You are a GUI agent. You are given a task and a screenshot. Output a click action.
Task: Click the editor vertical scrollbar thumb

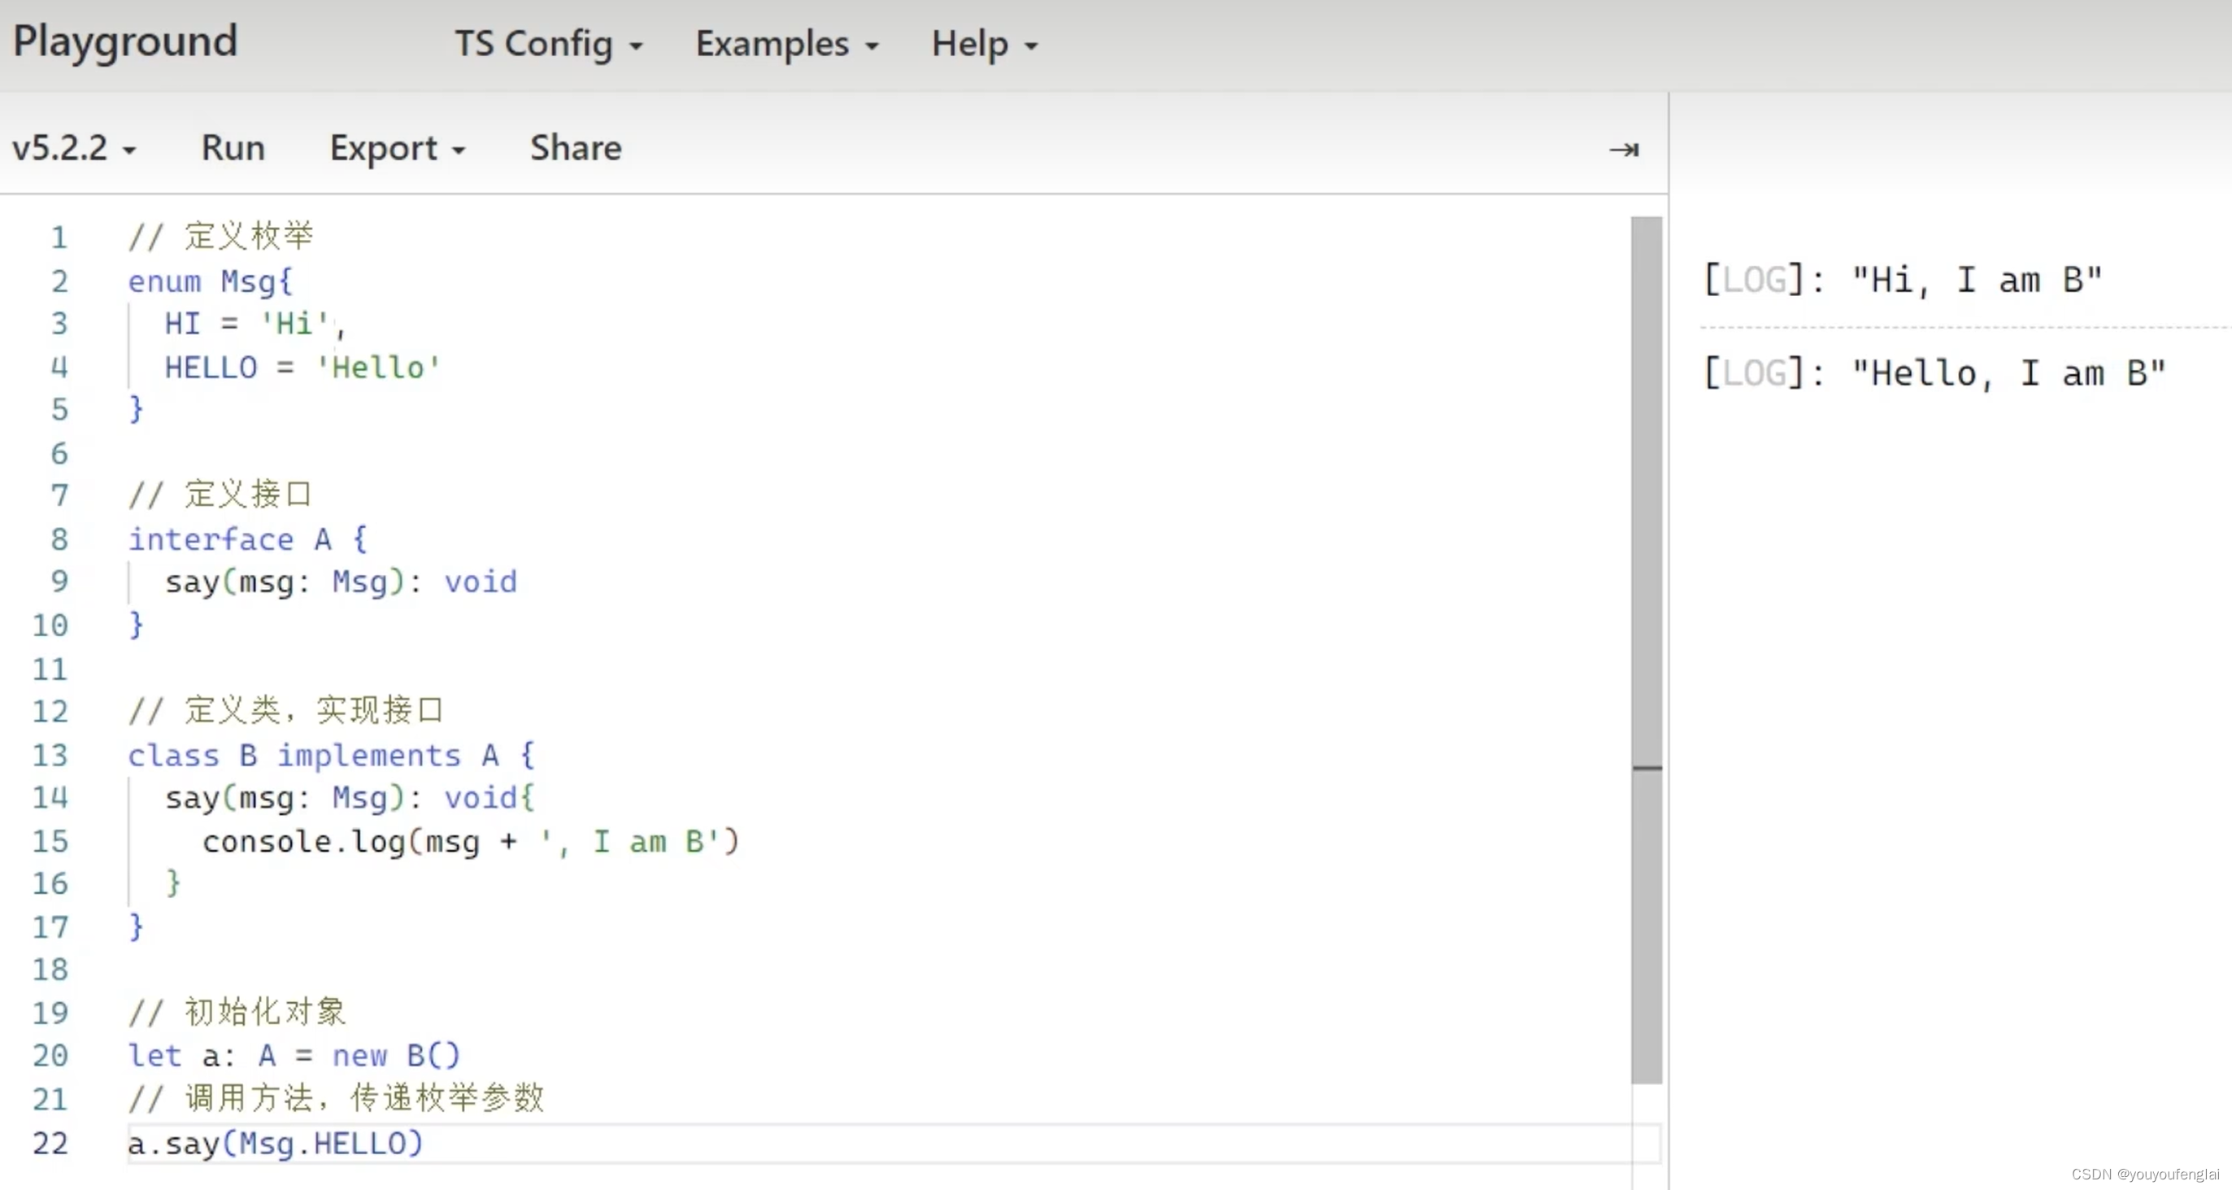click(x=1646, y=650)
